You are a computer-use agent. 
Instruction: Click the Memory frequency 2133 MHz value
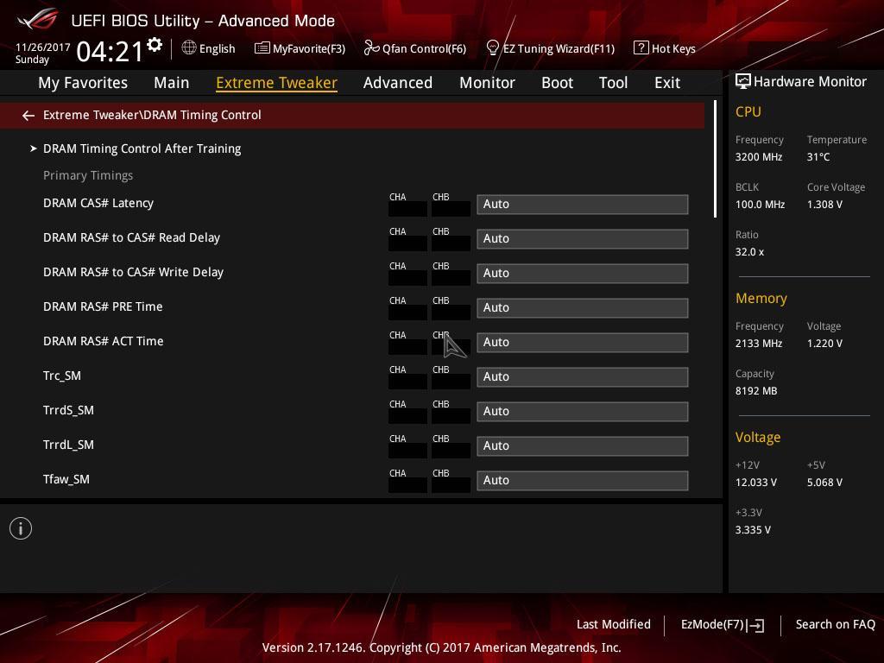pos(758,344)
